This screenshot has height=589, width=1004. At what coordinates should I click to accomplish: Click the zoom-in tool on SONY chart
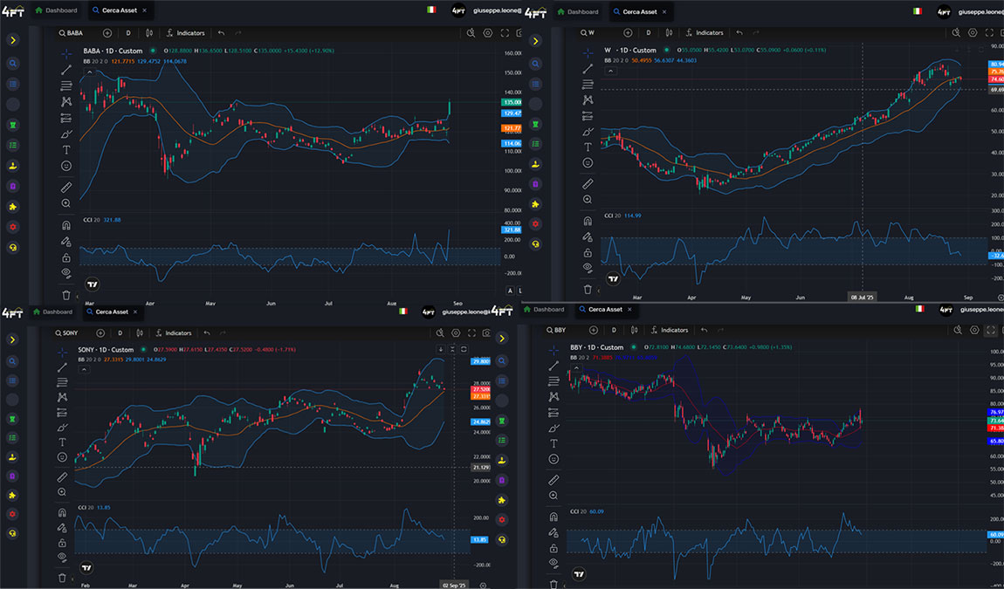tap(62, 492)
